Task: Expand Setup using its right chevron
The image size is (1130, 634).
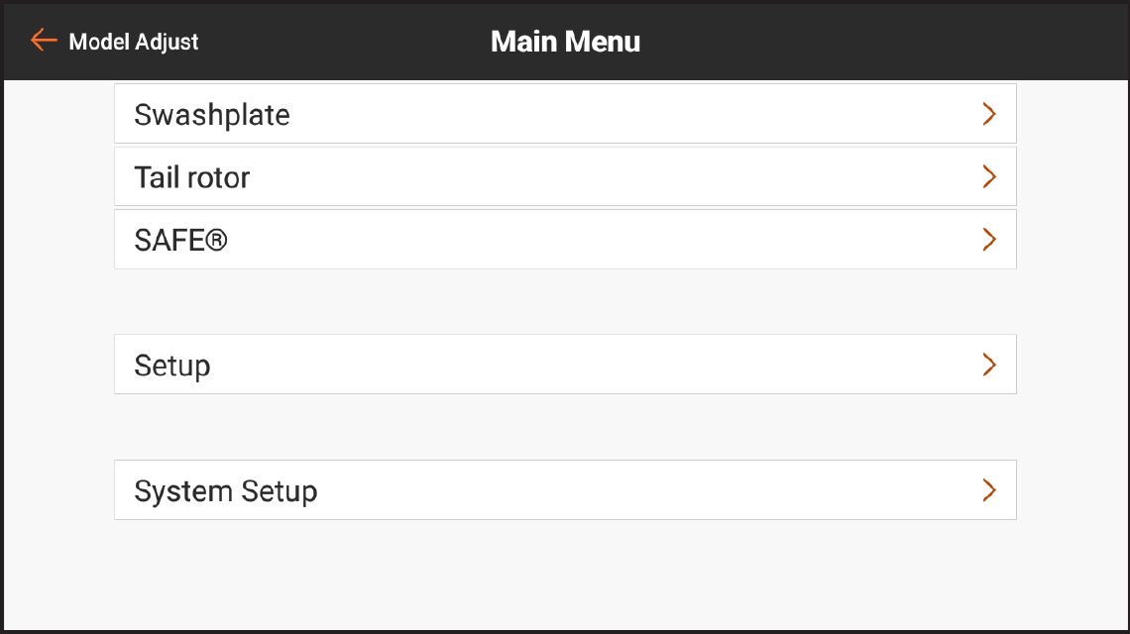Action: (x=988, y=365)
